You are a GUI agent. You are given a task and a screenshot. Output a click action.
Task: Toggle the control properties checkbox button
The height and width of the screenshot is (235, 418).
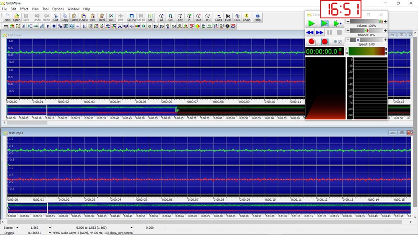tap(338, 41)
